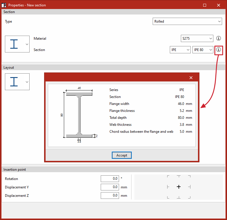The width and height of the screenshot is (227, 220).
Task: Open the Layout shape selector dropdown
Action: (x=17, y=82)
